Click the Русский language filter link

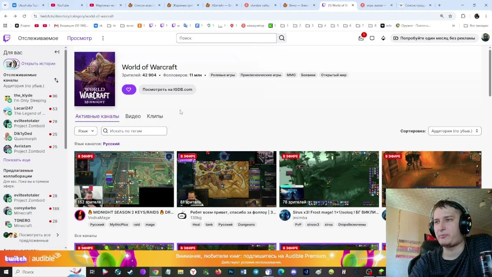pyautogui.click(x=111, y=144)
